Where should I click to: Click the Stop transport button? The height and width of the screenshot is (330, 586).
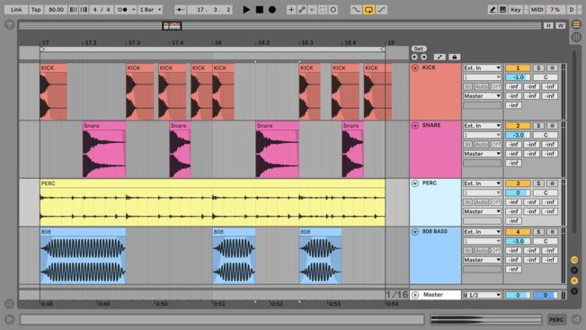point(260,10)
